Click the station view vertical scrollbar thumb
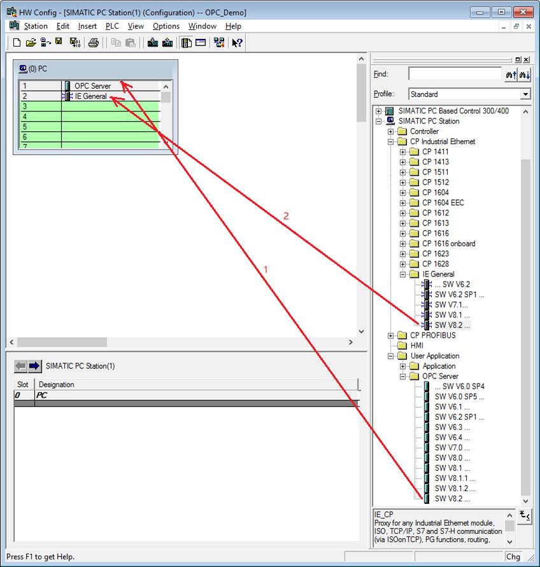The image size is (540, 567). (x=361, y=93)
